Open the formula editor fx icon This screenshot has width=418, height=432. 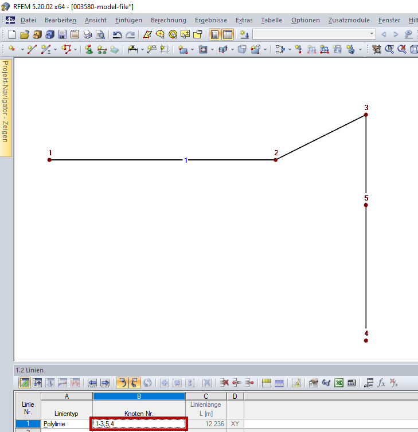tap(381, 383)
